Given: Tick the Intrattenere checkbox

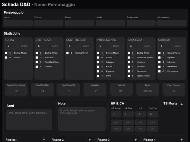Looking at the screenshot, I should pyautogui.click(x=159, y=67).
